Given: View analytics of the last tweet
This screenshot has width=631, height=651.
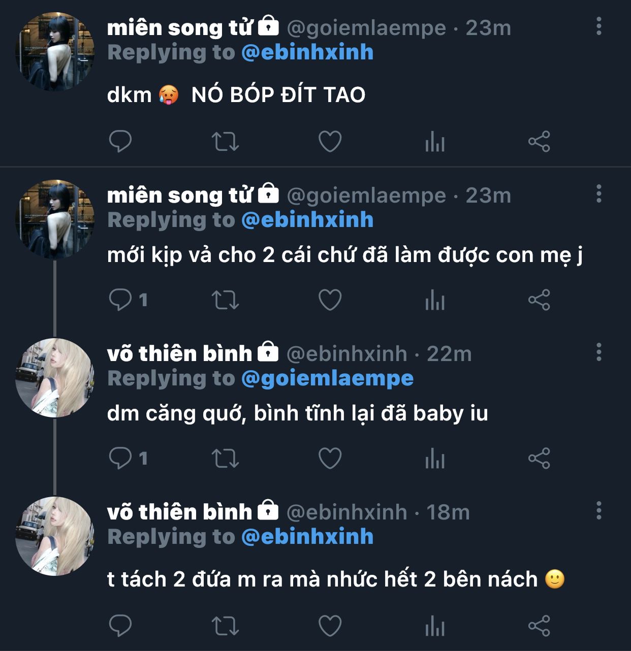Looking at the screenshot, I should coord(435,626).
